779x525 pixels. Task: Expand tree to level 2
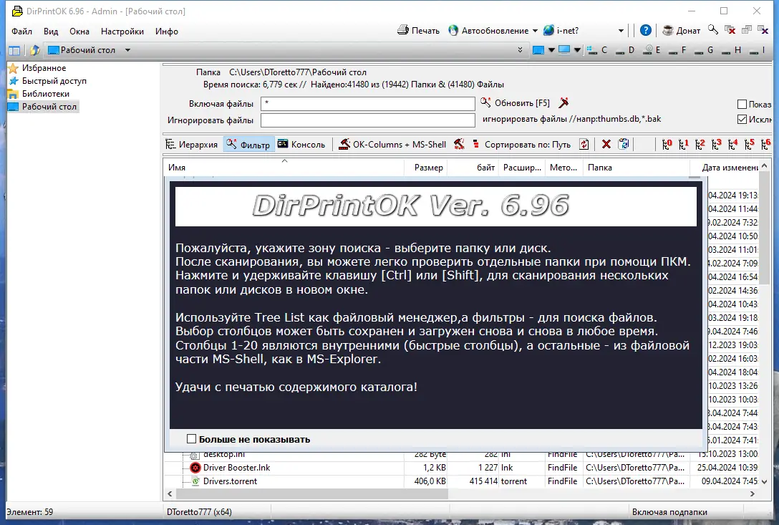(700, 144)
